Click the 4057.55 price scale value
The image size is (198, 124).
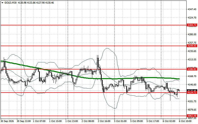click(x=192, y=118)
